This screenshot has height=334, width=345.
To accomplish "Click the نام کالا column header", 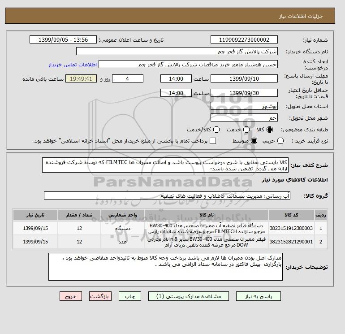I will point(207,215).
